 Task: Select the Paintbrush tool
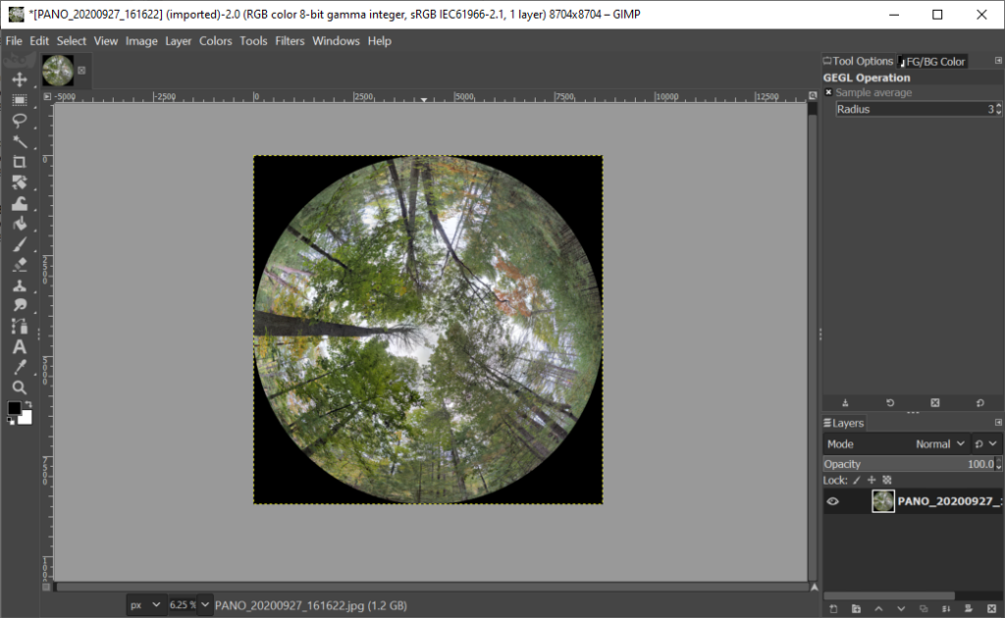19,244
